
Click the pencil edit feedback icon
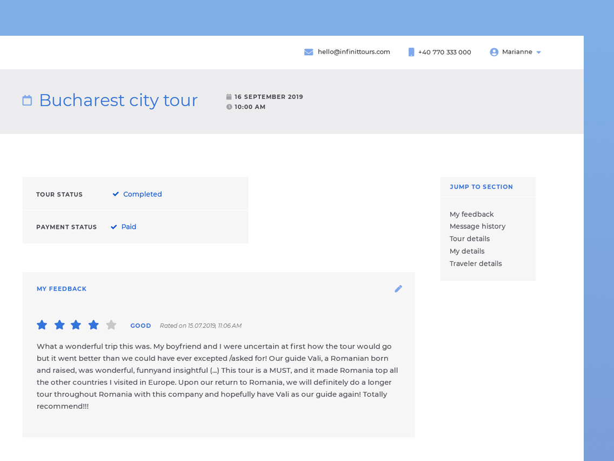click(x=398, y=289)
